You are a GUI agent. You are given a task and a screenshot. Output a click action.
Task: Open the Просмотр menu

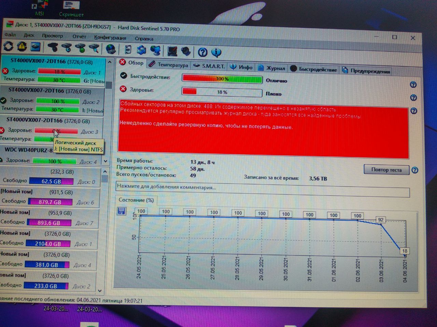(x=52, y=36)
